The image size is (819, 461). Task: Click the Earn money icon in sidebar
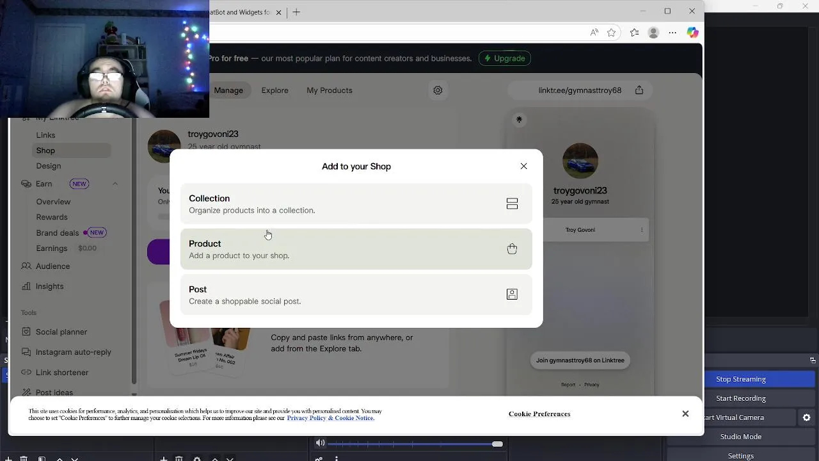pyautogui.click(x=26, y=184)
